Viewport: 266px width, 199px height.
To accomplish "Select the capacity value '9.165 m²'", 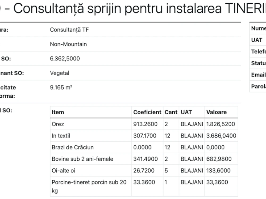I will pyautogui.click(x=61, y=88).
